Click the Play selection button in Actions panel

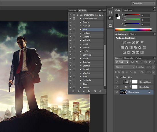[x=84, y=91]
